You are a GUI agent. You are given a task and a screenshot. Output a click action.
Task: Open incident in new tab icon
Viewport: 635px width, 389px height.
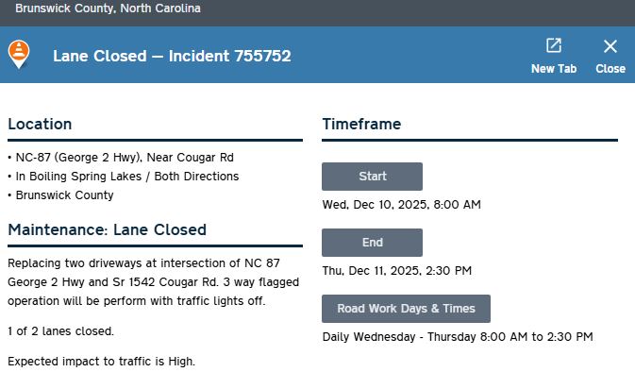tap(554, 46)
